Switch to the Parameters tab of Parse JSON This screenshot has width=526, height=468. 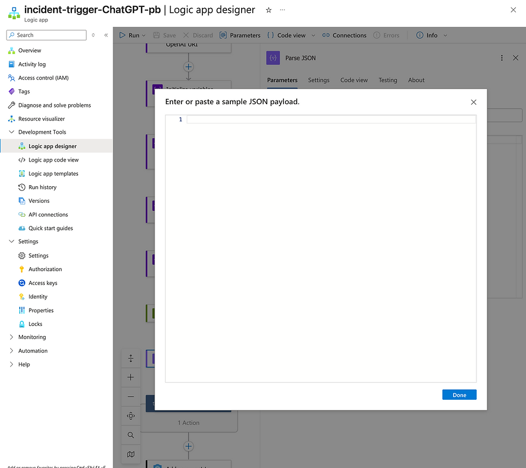(282, 80)
